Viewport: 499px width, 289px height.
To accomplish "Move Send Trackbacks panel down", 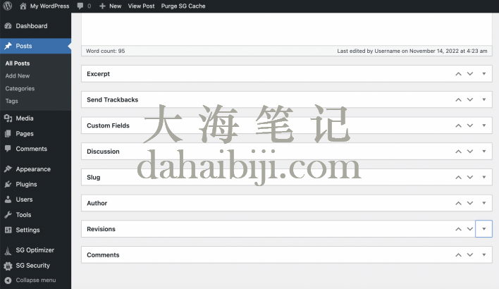I will [470, 99].
